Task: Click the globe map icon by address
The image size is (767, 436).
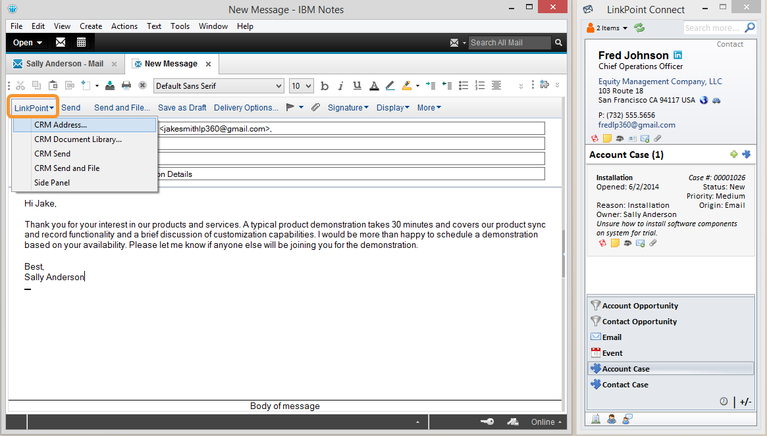Action: (703, 100)
